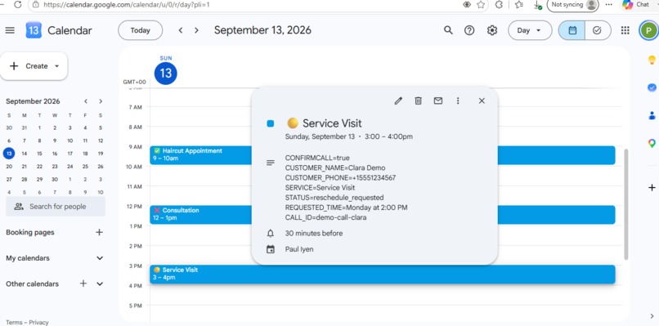Image resolution: width=659 pixels, height=326 pixels.
Task: Click Paul Iyen calendar name in popup
Action: pyautogui.click(x=299, y=249)
